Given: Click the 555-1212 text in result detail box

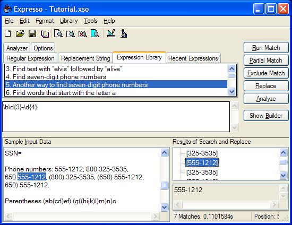Looking at the screenshot, I should (188, 190).
